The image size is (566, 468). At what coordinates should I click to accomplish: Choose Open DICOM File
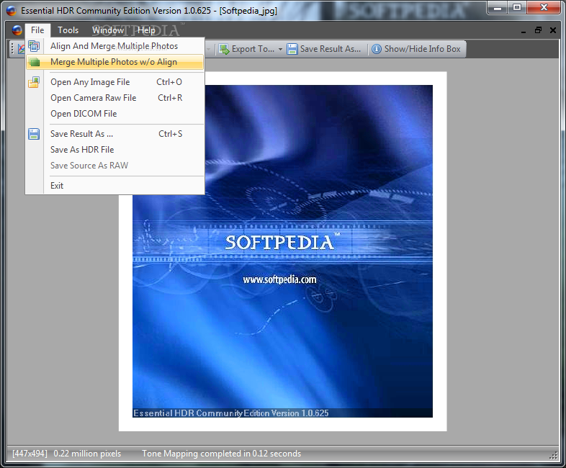coord(114,114)
